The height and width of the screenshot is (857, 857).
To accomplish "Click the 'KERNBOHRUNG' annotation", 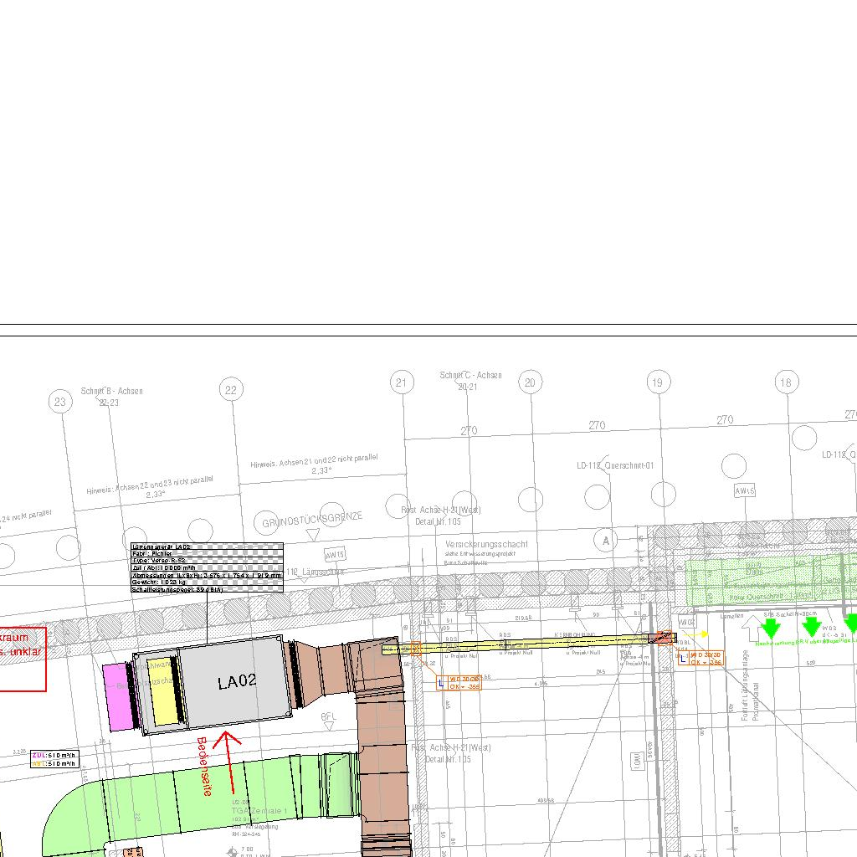I will pos(574,635).
